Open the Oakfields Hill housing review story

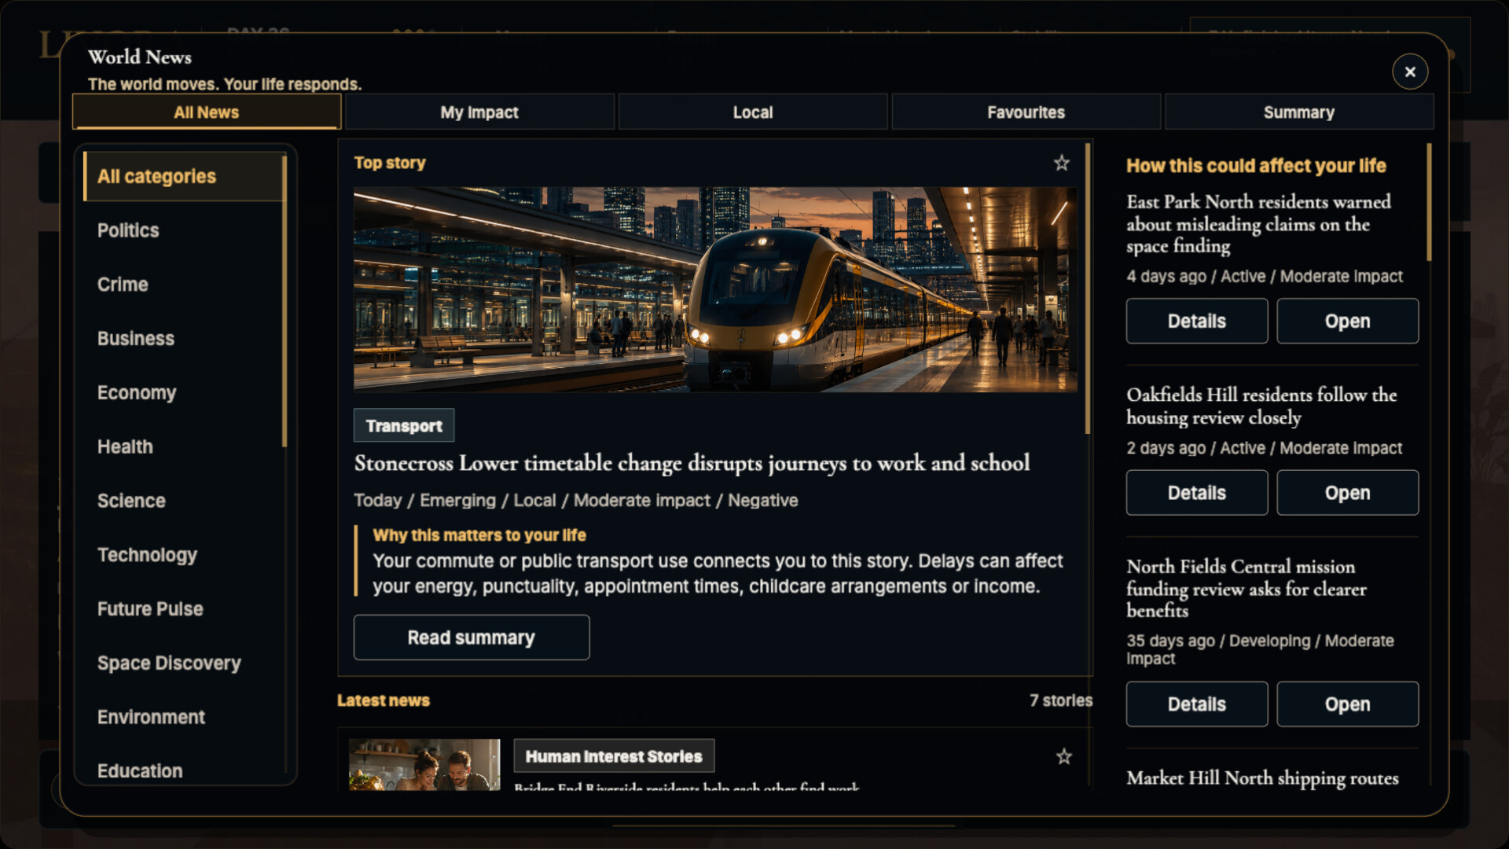(x=1348, y=493)
